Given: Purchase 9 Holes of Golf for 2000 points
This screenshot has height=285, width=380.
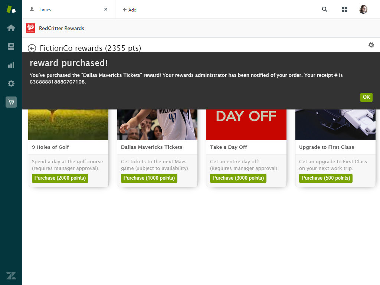Looking at the screenshot, I should tap(60, 178).
